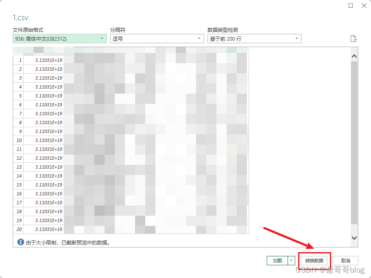Click the 取消 cancel button
This screenshot has height=278, width=371.
tap(345, 260)
